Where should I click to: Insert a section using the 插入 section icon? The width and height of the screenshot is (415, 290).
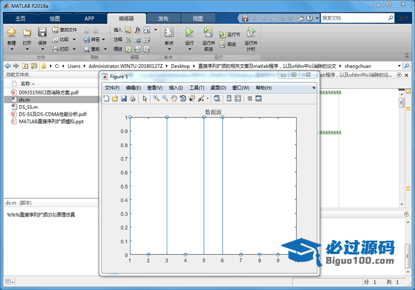tap(128, 30)
